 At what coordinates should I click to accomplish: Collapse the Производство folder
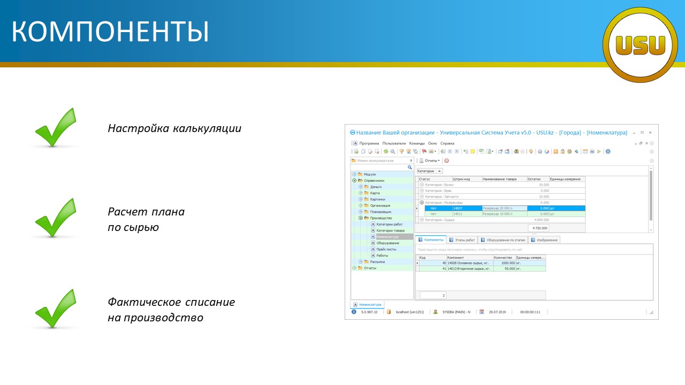[x=361, y=218]
